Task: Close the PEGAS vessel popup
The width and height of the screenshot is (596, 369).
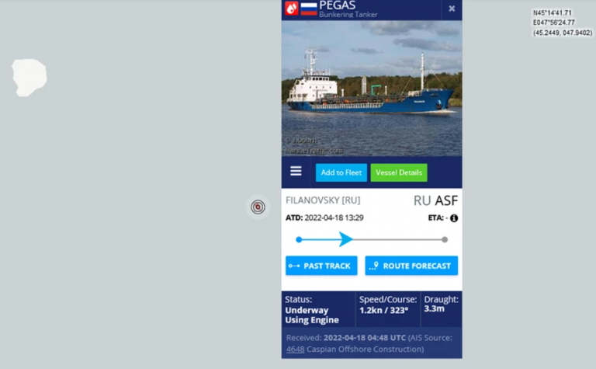Action: tap(452, 9)
